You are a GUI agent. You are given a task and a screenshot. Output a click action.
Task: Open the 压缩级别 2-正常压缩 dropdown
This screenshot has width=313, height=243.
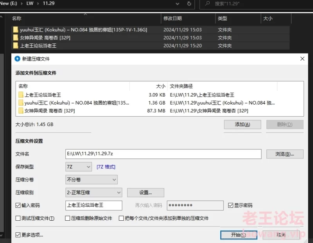click(x=94, y=193)
